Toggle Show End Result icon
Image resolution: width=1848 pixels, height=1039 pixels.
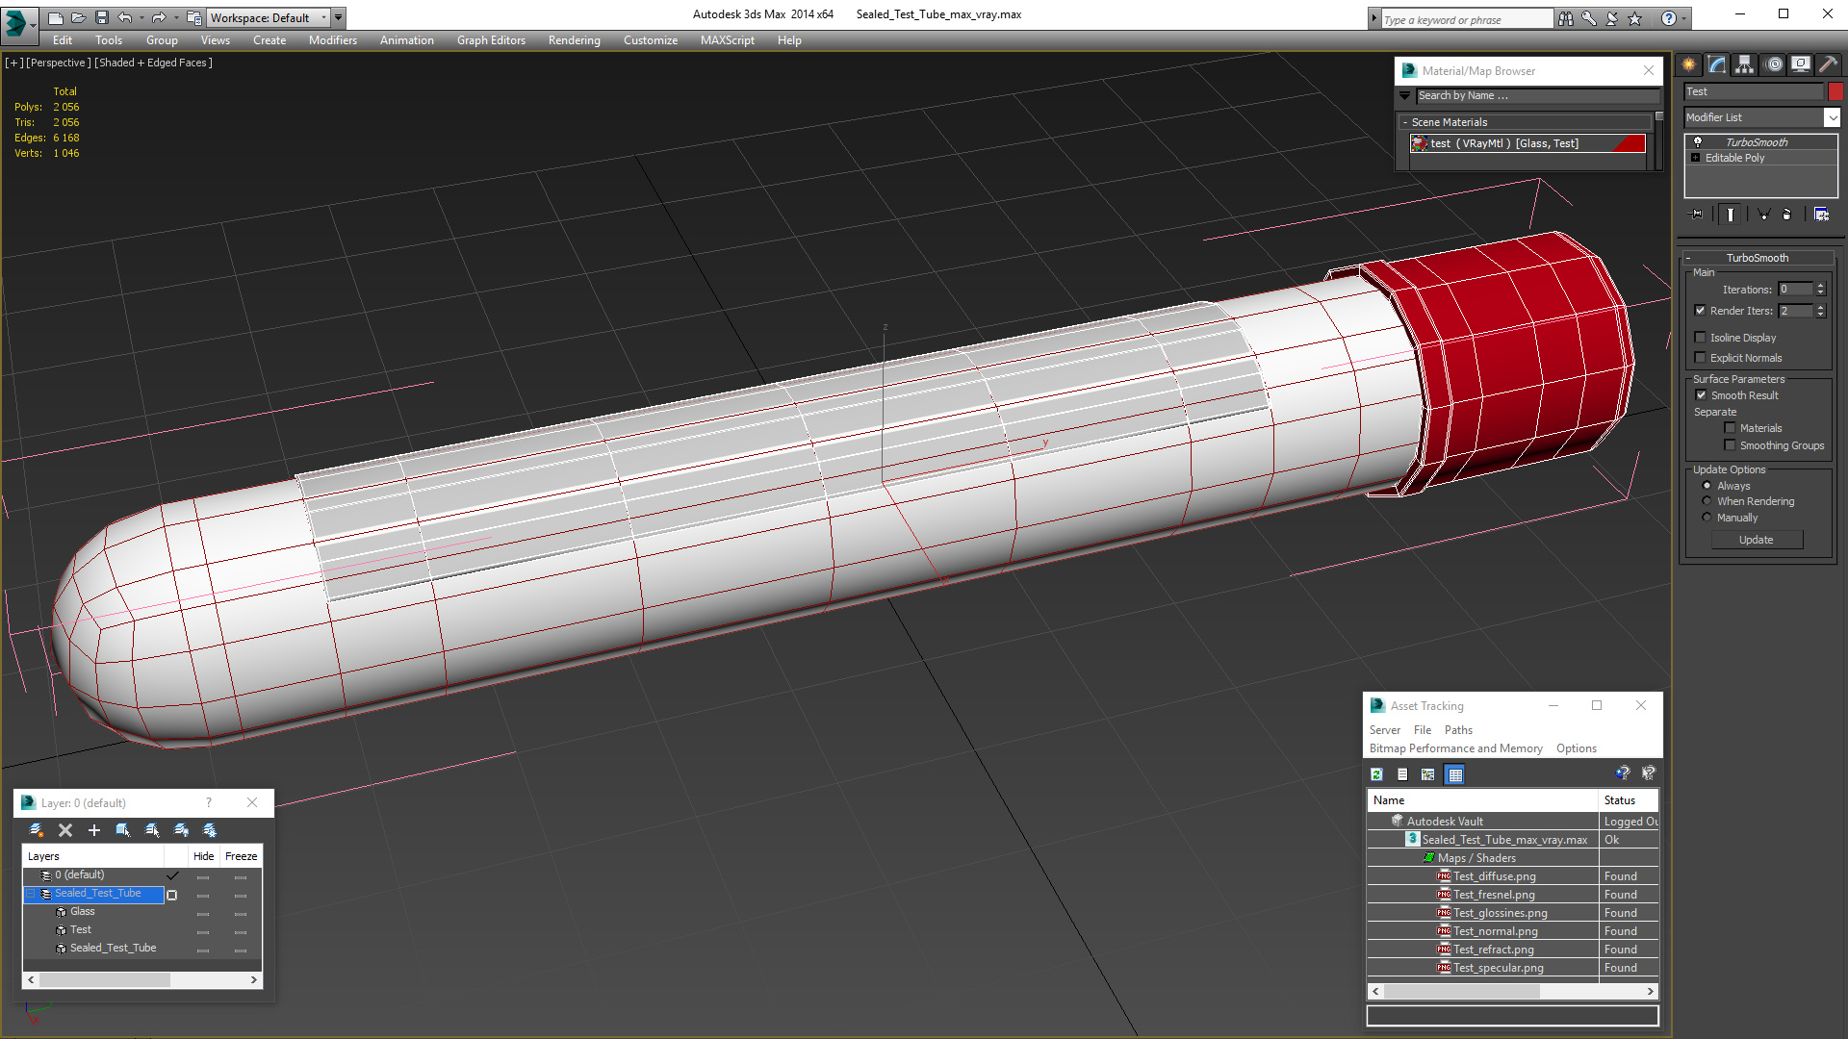(x=1731, y=215)
